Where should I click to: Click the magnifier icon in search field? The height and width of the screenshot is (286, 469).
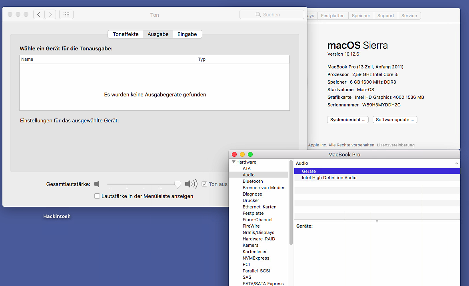tap(258, 15)
